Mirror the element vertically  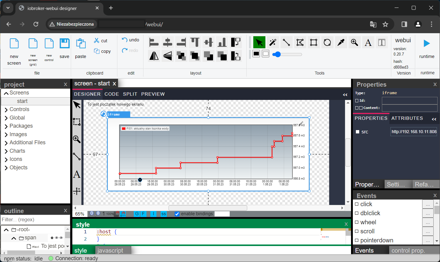pos(168,56)
